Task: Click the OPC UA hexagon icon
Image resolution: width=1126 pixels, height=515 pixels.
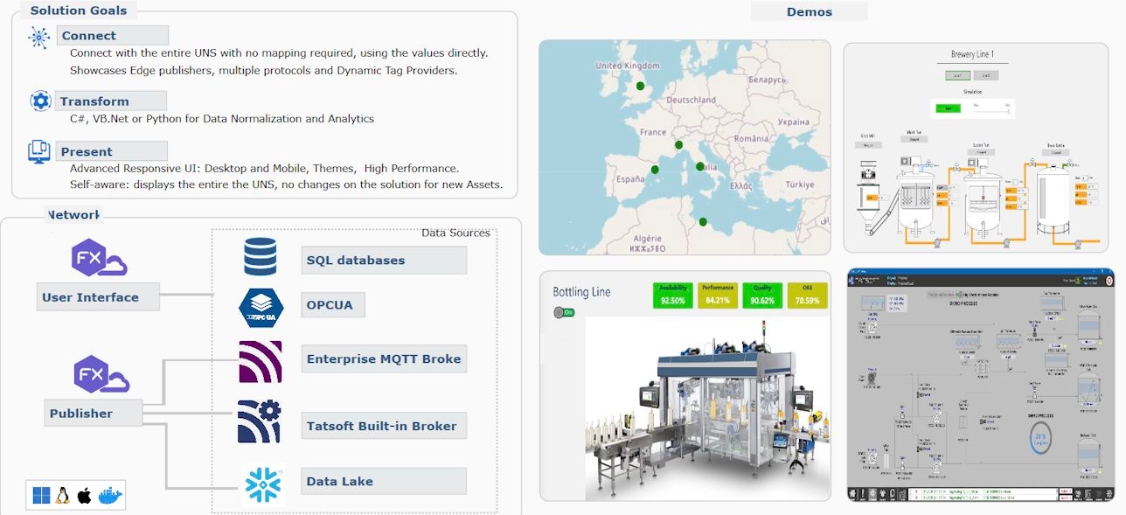Action: coord(261,307)
